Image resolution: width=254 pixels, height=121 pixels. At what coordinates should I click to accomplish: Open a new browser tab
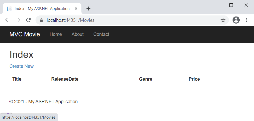[88, 9]
